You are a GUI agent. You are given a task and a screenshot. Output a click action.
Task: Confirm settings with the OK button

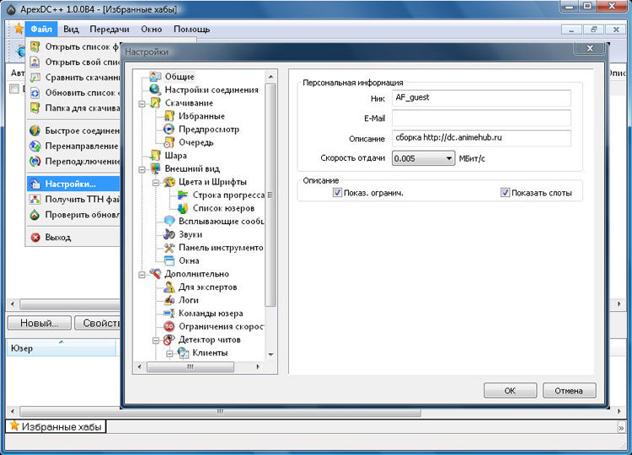[510, 390]
